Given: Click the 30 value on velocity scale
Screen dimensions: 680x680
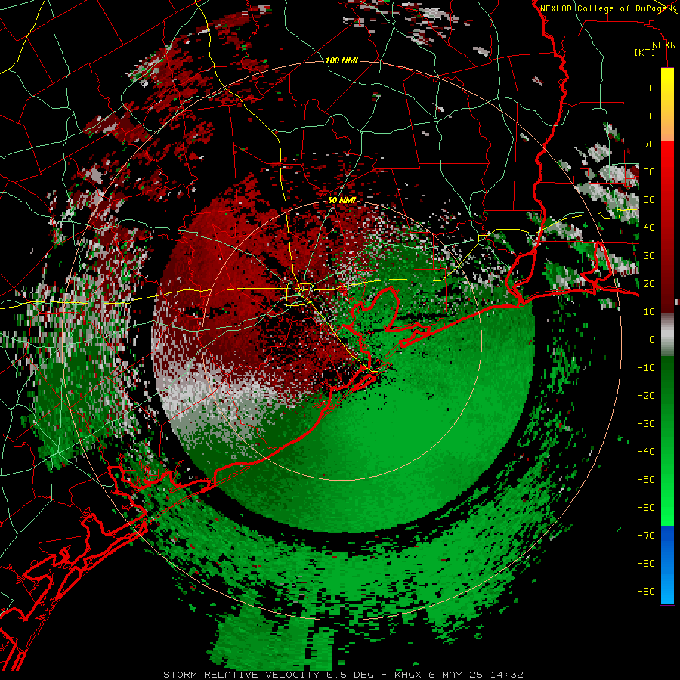Looking at the screenshot, I should 649,256.
